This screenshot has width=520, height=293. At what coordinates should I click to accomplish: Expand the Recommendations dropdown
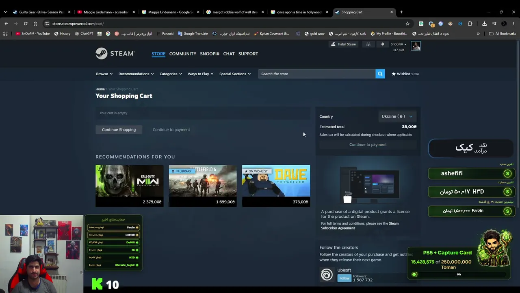136,74
